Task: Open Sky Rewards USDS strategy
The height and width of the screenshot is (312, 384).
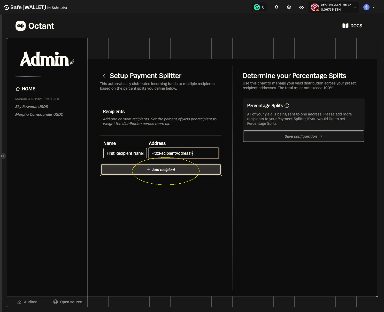Action: (x=32, y=107)
